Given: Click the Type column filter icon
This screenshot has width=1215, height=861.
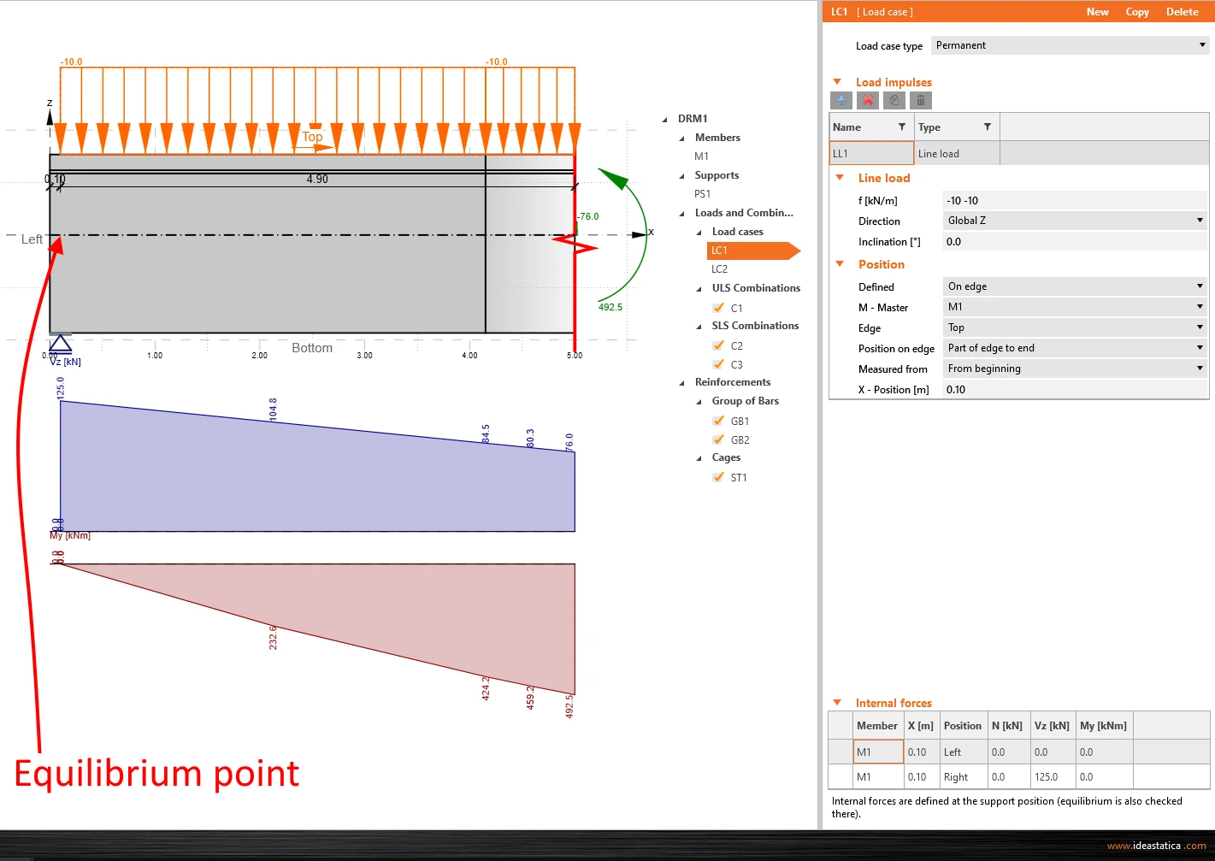Looking at the screenshot, I should pyautogui.click(x=987, y=127).
